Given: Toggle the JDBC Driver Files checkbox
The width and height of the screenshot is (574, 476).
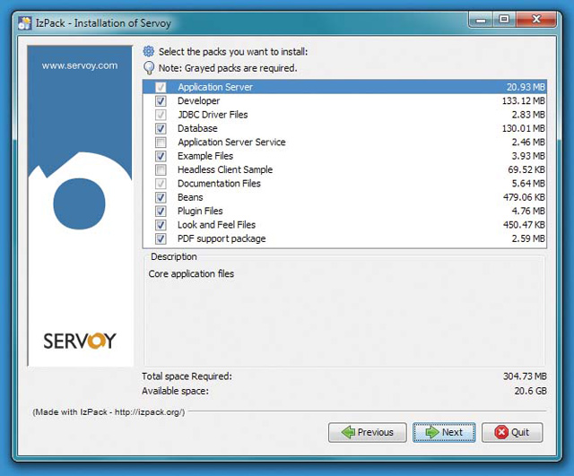Looking at the screenshot, I should [161, 115].
